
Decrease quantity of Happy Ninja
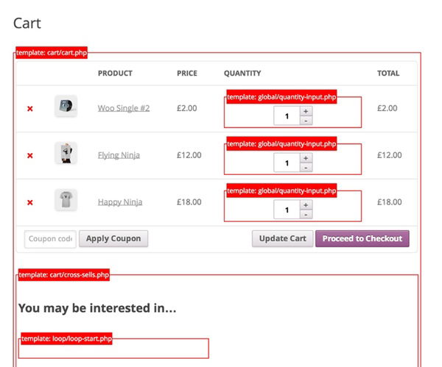point(306,214)
